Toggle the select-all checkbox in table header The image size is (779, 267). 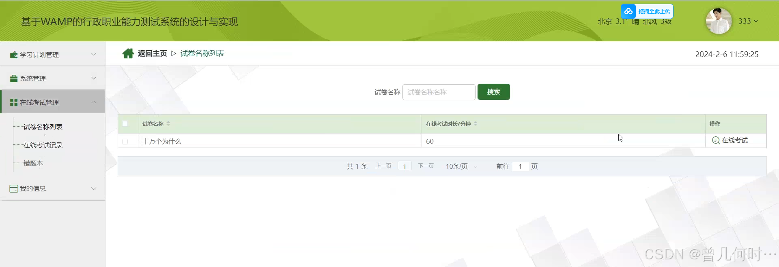click(125, 124)
